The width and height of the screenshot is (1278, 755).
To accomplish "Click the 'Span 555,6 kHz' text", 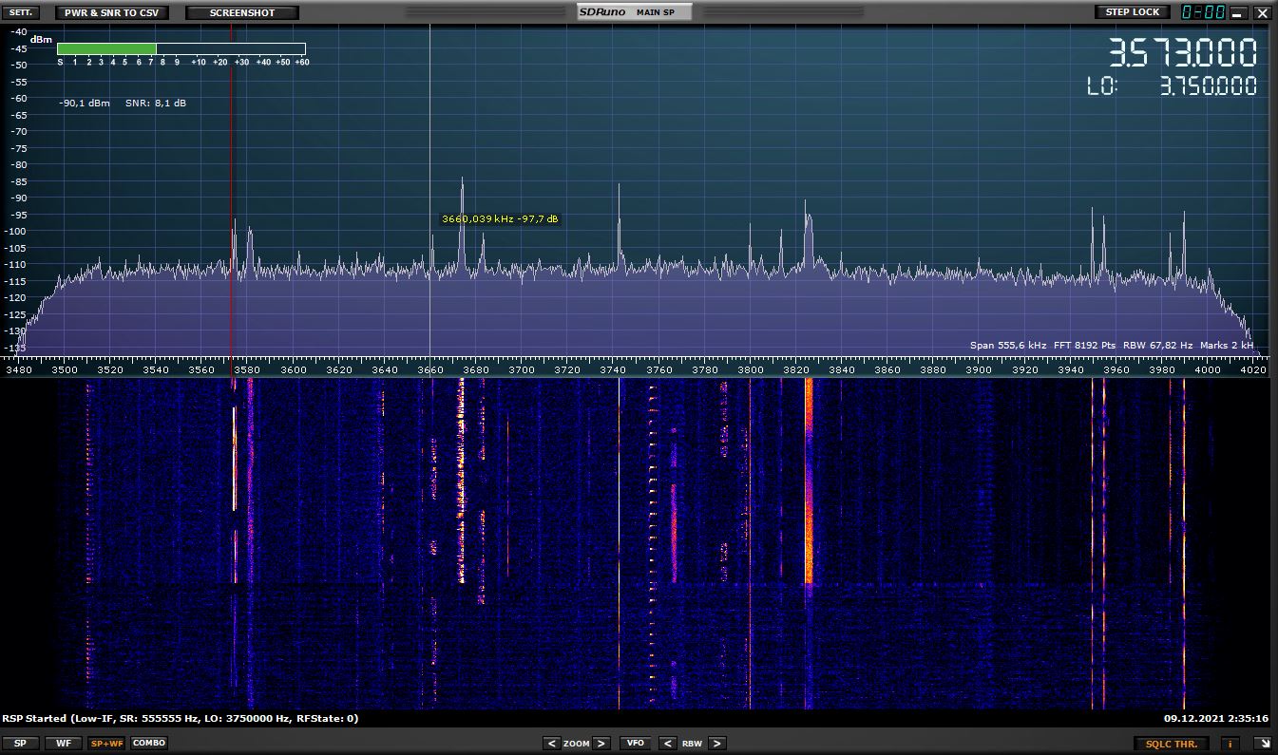I will pyautogui.click(x=1008, y=345).
